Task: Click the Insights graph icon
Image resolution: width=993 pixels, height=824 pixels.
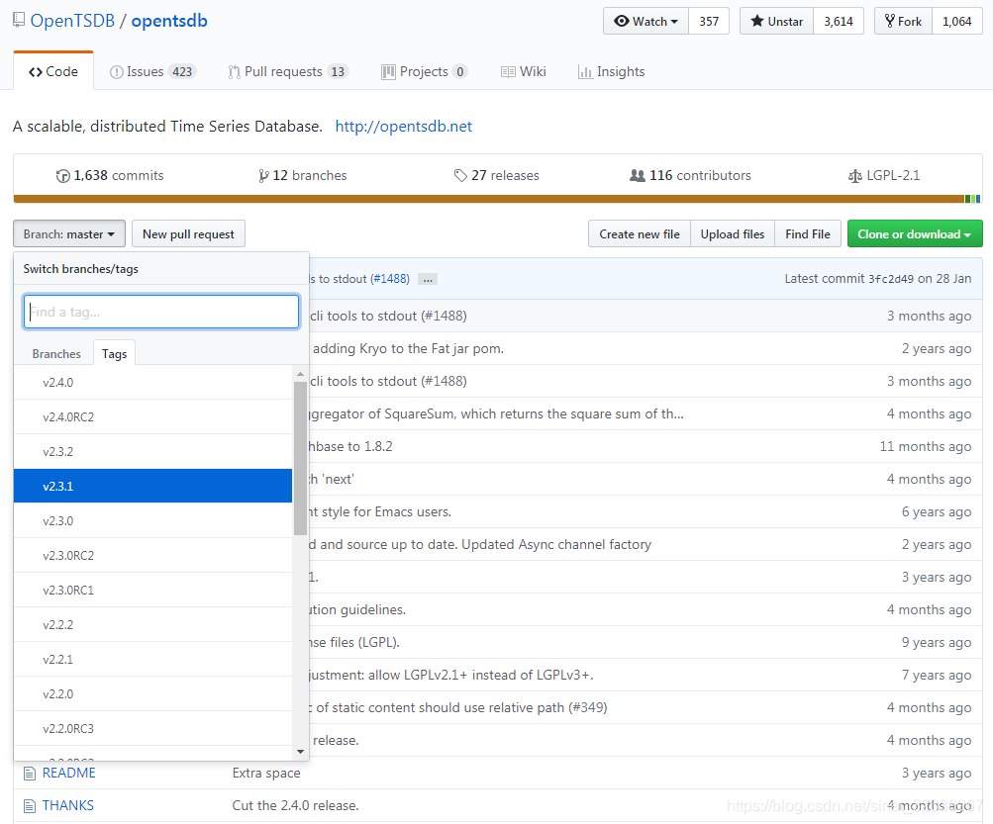Action: click(585, 72)
